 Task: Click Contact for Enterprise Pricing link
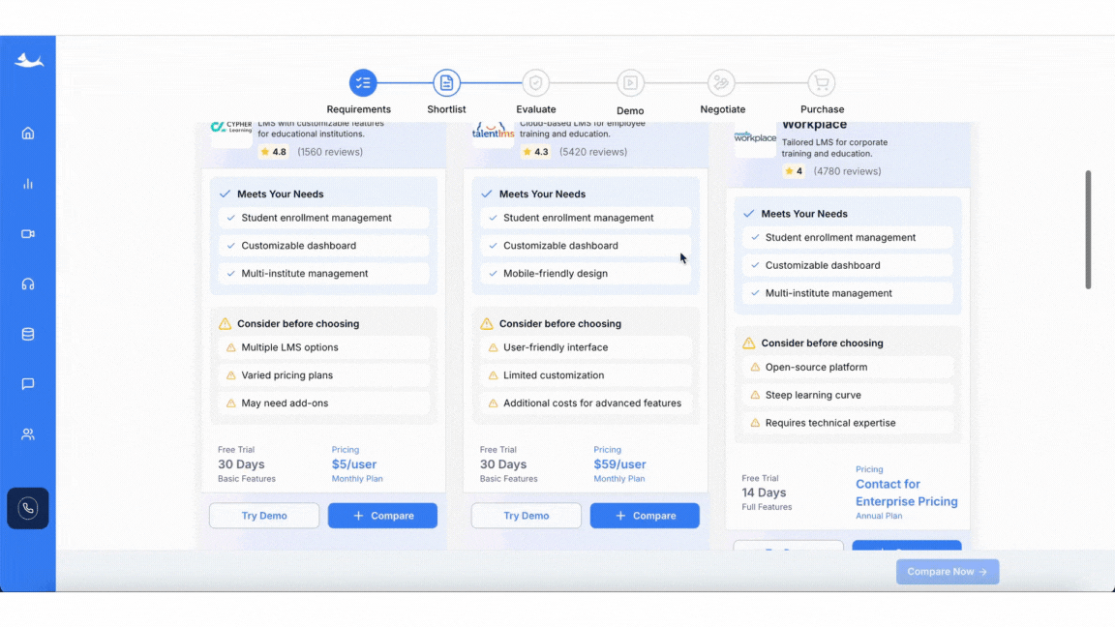906,493
